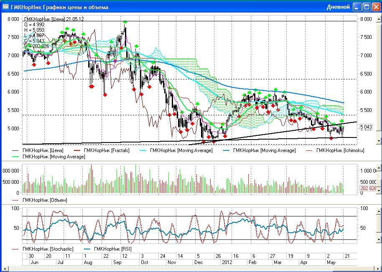Click the chart window icon in the title bar
Viewport: 382px width, 272px height.
click(x=5, y=7)
